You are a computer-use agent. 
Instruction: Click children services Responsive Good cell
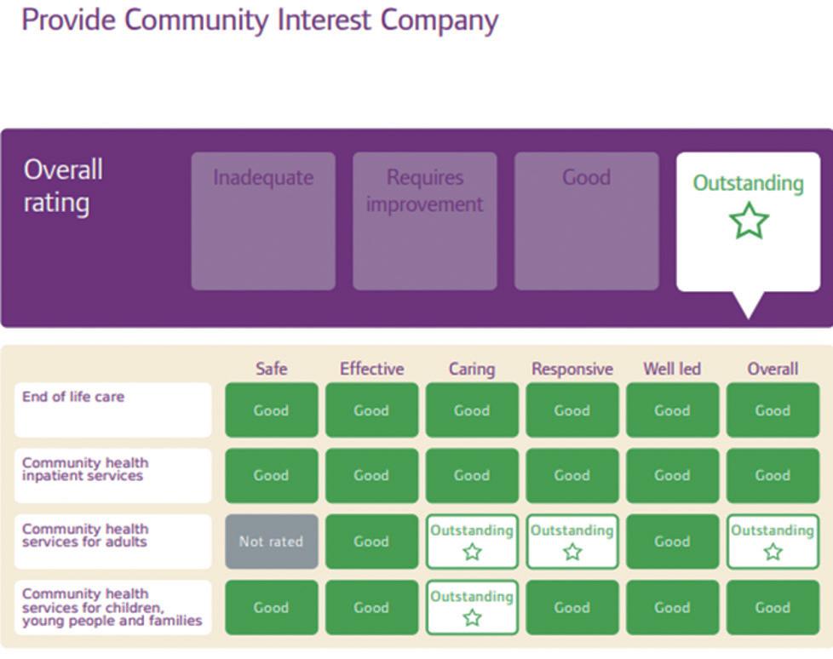(572, 607)
